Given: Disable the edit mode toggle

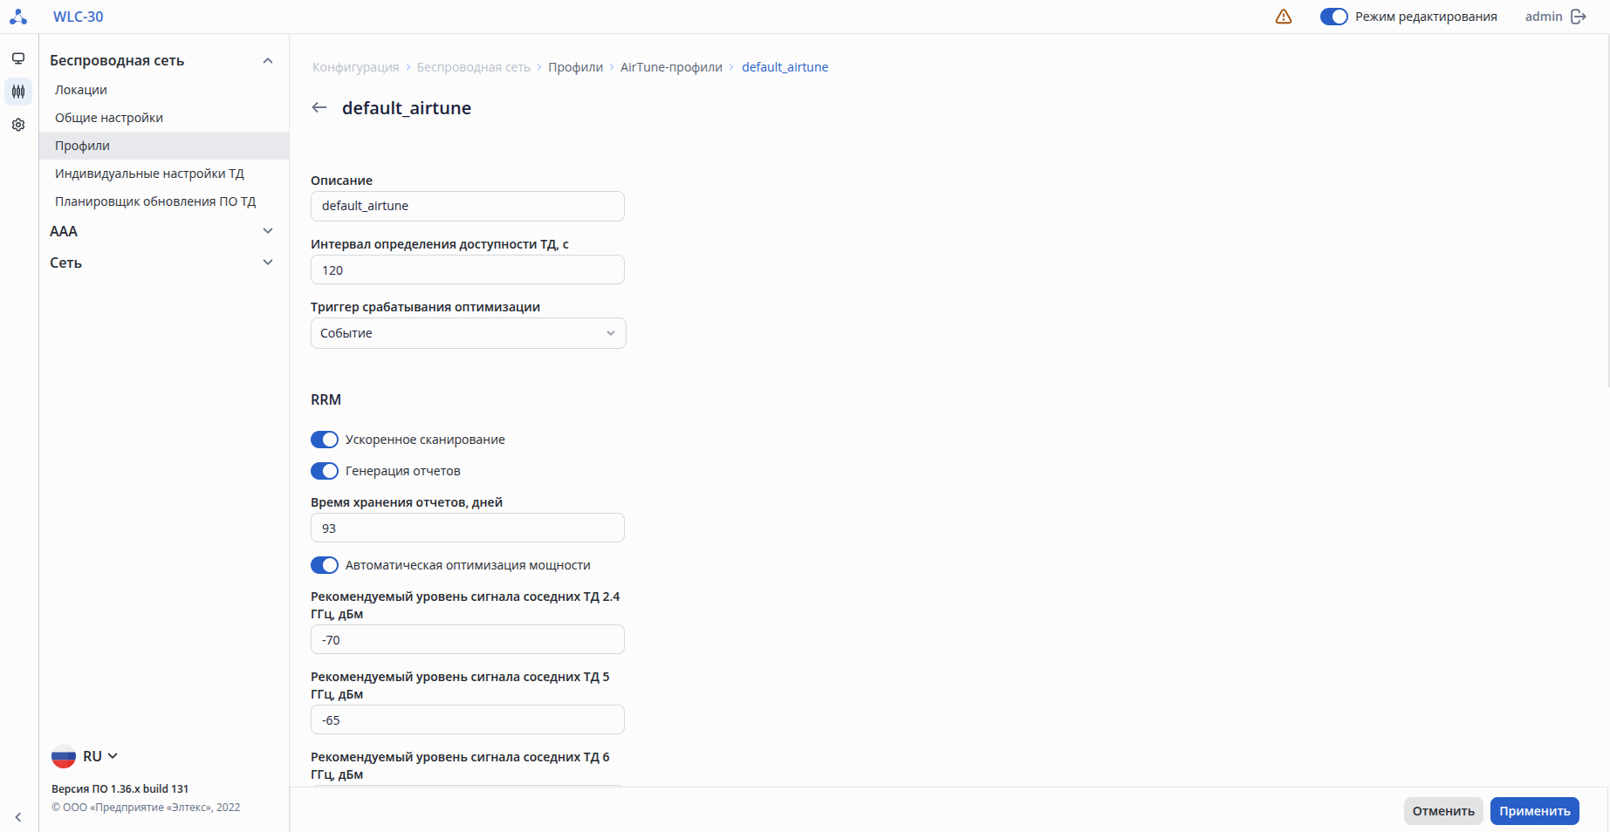Looking at the screenshot, I should point(1333,17).
